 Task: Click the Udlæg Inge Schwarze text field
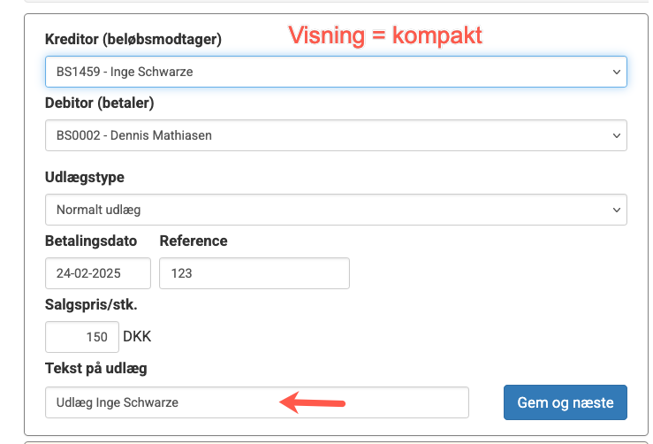[257, 402]
